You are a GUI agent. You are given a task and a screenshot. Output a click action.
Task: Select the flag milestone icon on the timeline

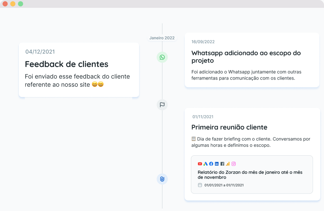(162, 105)
